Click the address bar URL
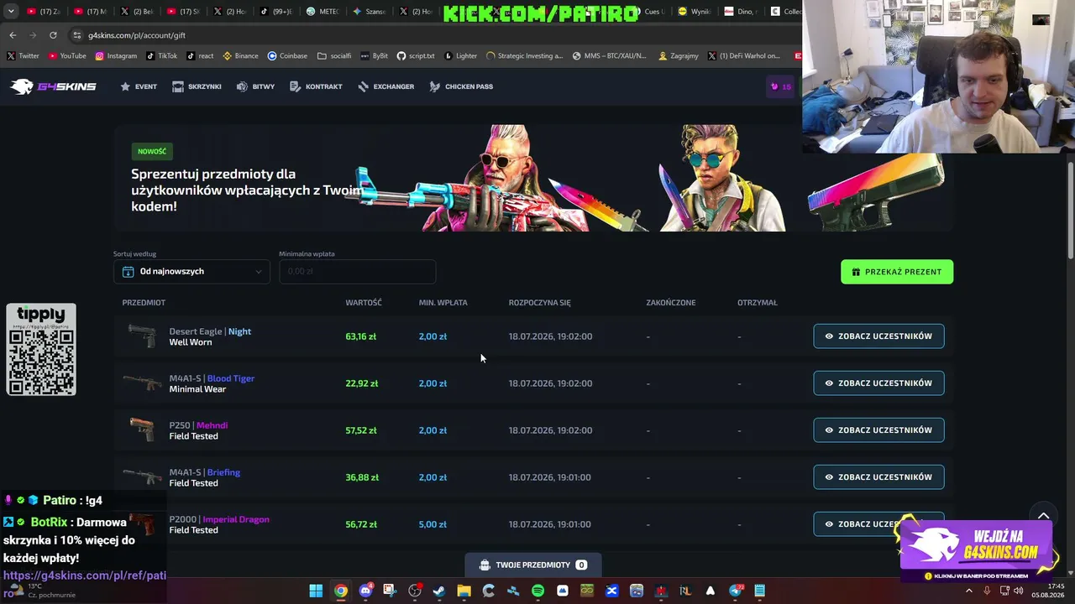The image size is (1075, 604). [x=137, y=35]
